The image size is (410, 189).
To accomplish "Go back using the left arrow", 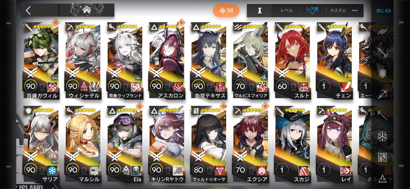I will click(x=28, y=10).
